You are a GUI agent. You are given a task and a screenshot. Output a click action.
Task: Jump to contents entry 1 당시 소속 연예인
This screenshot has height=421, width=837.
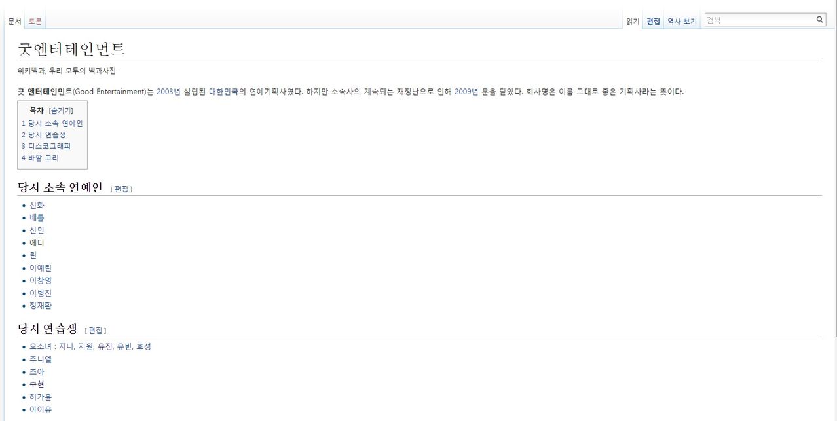(x=52, y=123)
